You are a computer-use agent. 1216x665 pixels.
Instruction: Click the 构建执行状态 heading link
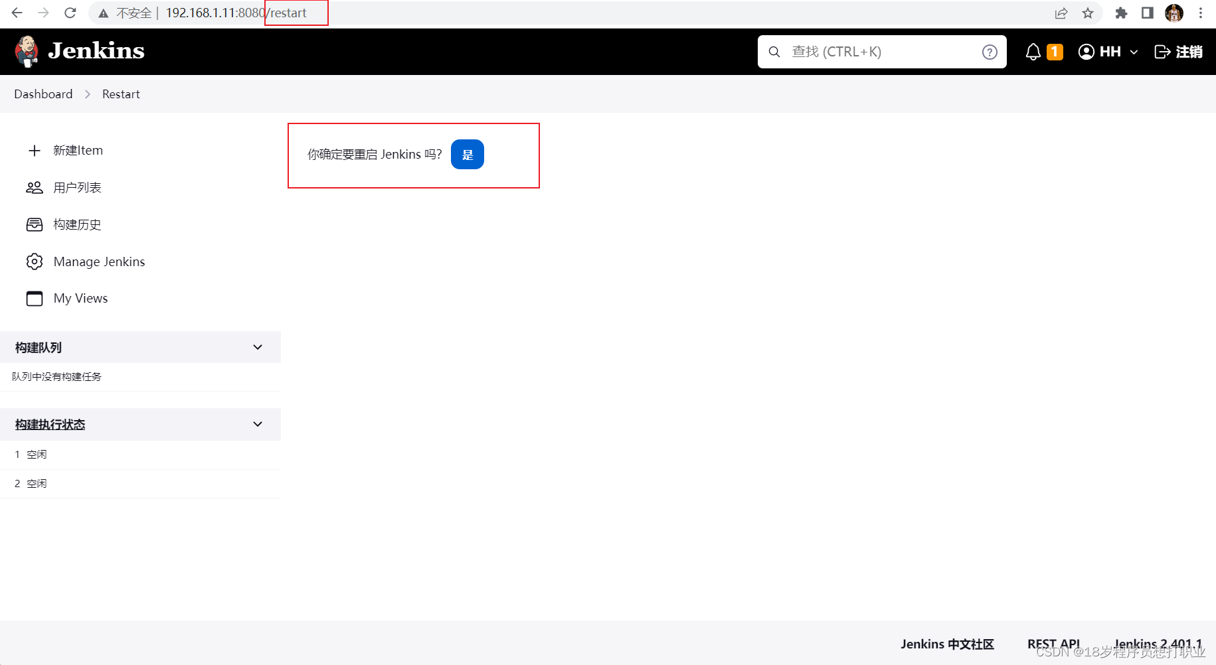point(50,424)
